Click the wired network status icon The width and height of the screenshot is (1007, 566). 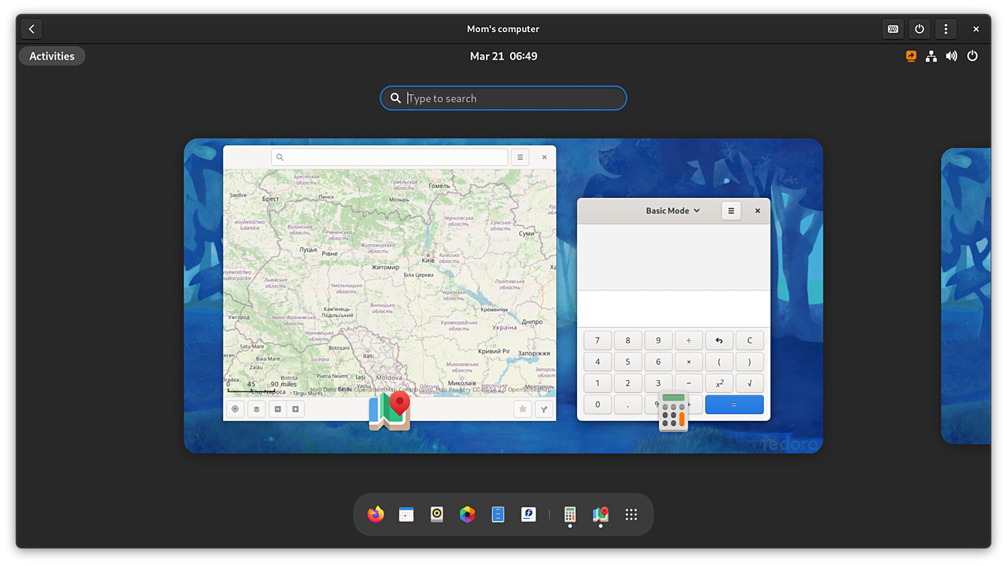tap(931, 56)
